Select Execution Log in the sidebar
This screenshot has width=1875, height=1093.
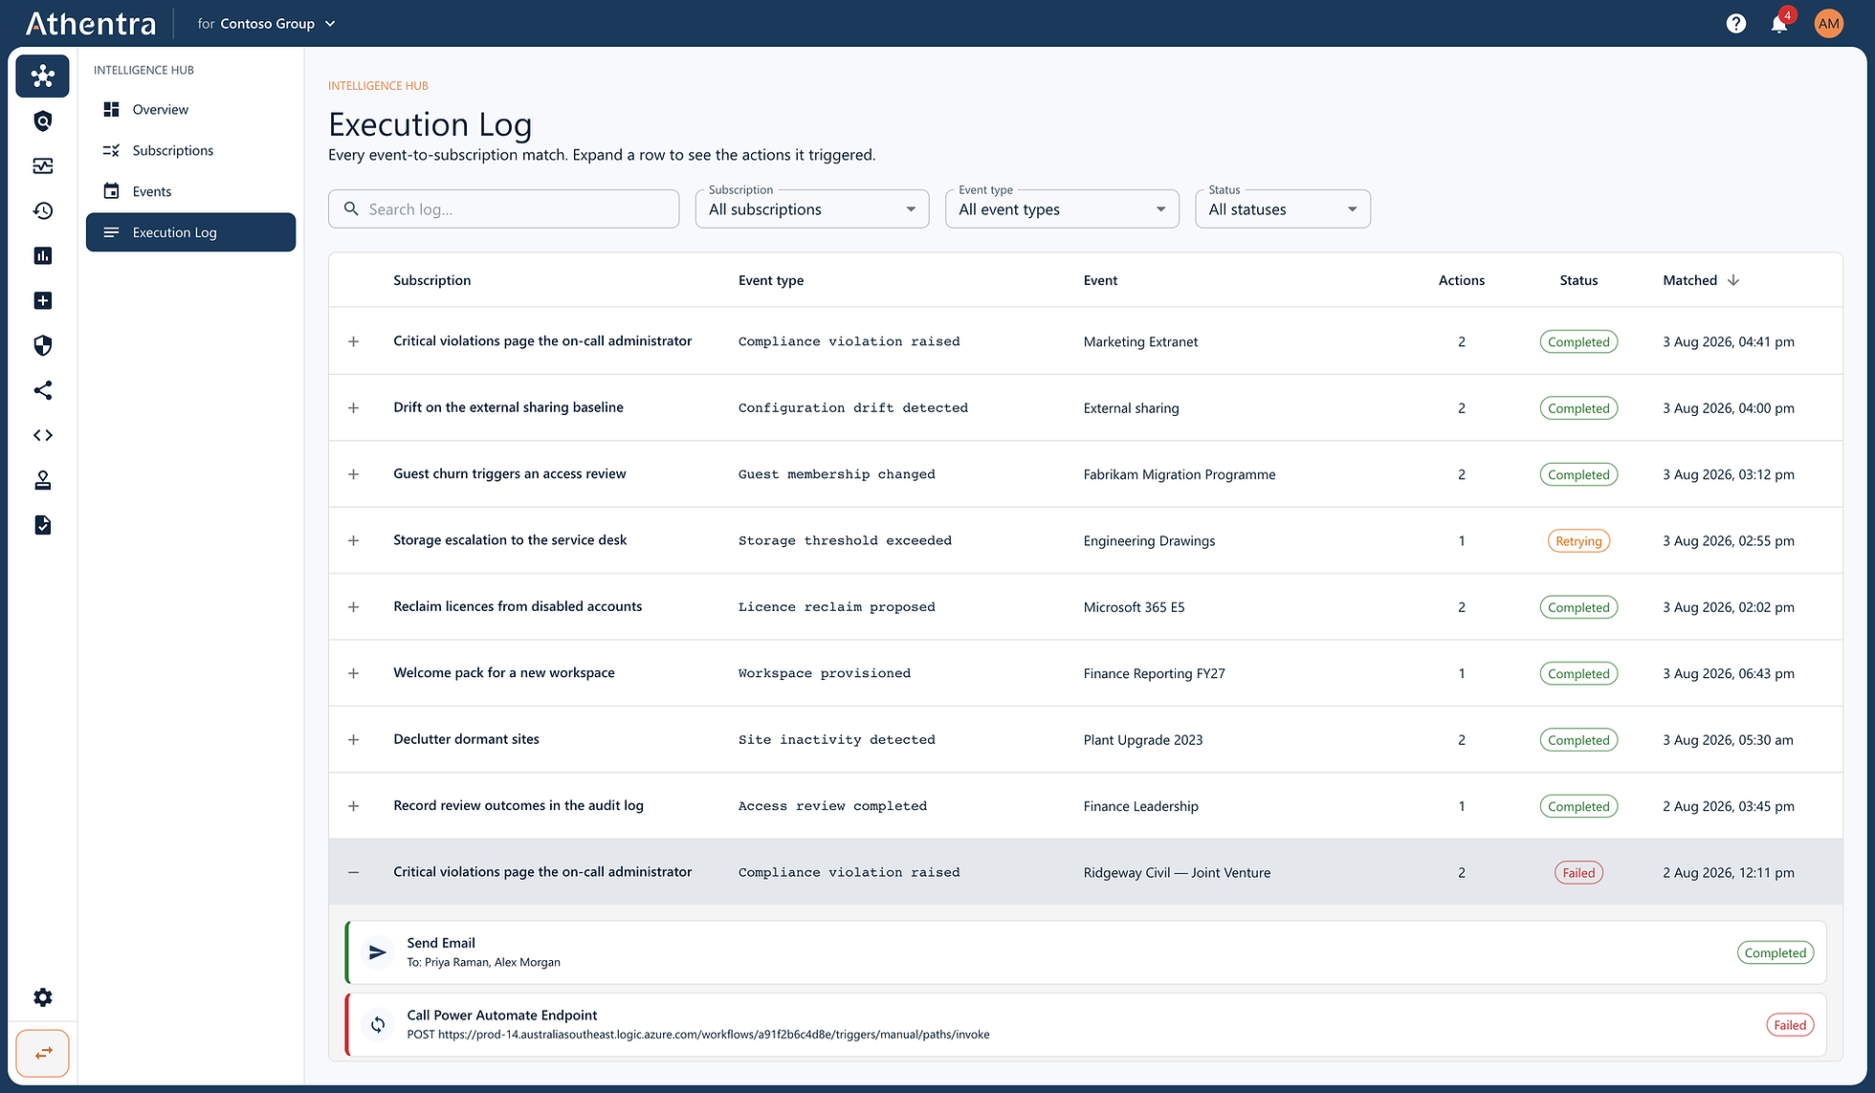click(190, 232)
